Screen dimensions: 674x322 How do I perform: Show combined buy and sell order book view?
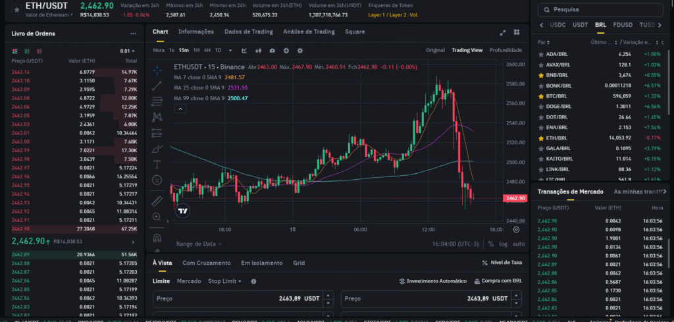pos(16,51)
